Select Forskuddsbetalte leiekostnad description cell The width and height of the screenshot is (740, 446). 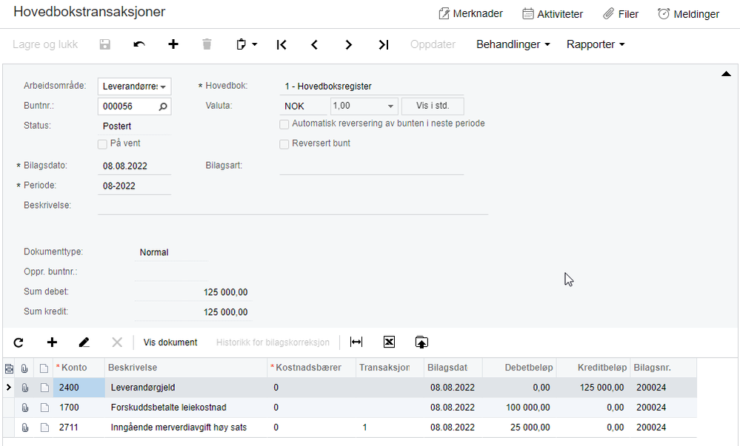[x=186, y=408]
